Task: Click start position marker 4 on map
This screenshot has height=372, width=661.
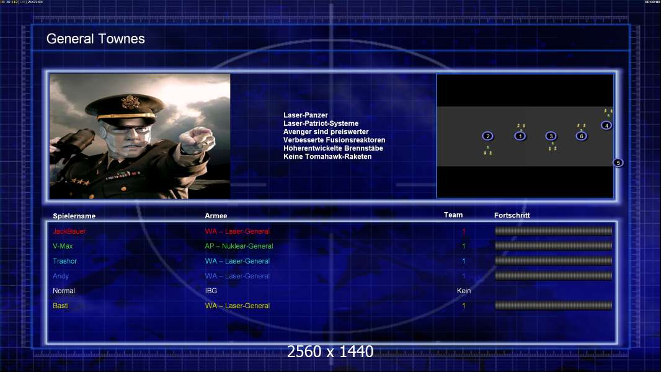Action: point(606,125)
